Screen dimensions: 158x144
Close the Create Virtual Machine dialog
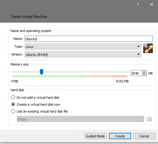[x=152, y=5]
